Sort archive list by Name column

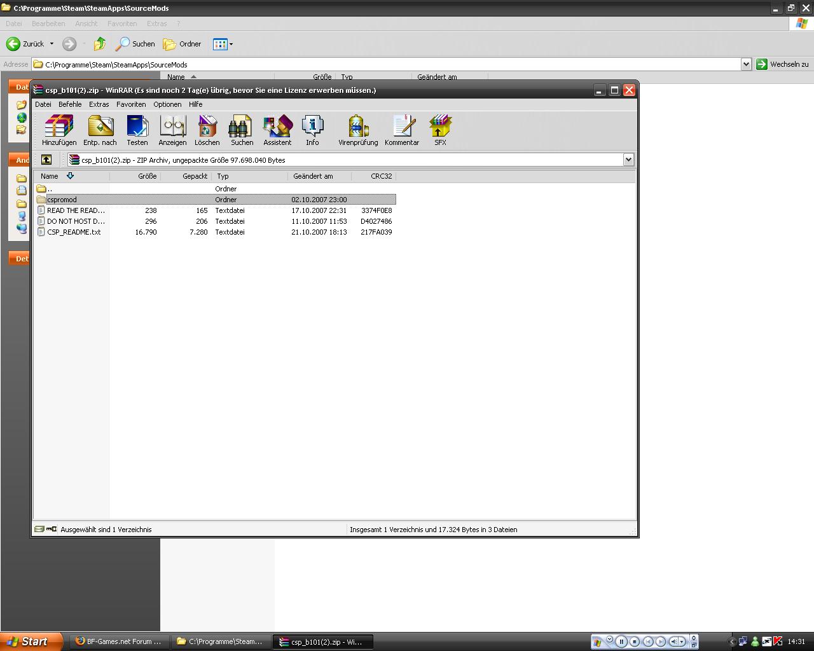coord(72,176)
